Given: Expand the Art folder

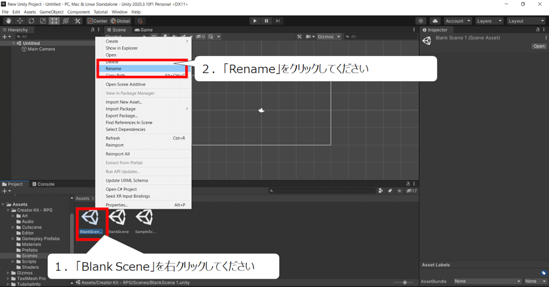Looking at the screenshot, I should click(13, 216).
